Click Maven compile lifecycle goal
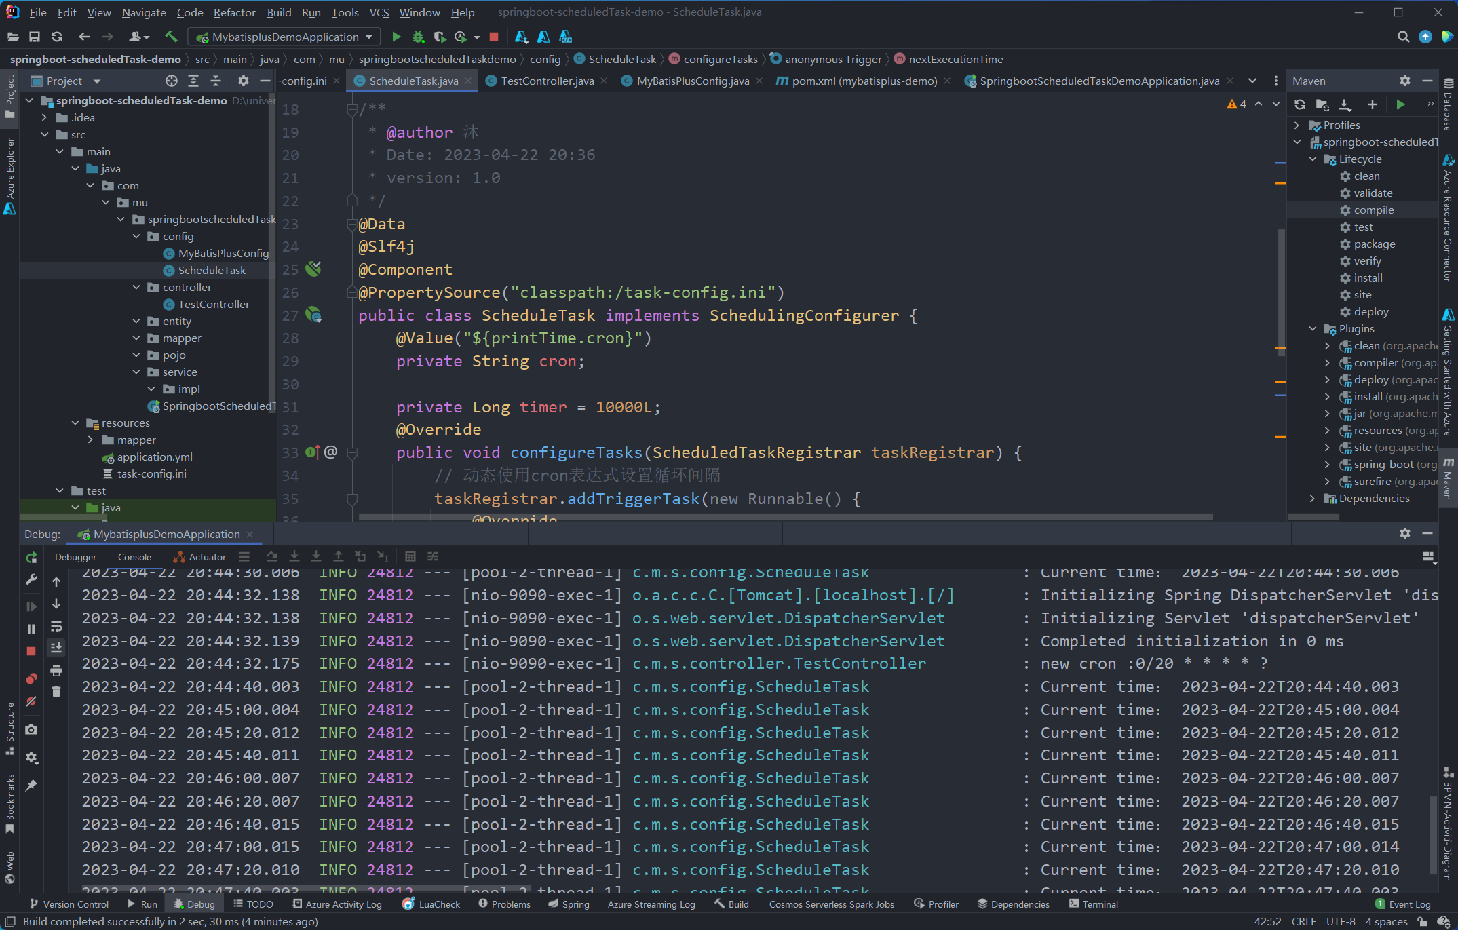 [x=1373, y=210]
